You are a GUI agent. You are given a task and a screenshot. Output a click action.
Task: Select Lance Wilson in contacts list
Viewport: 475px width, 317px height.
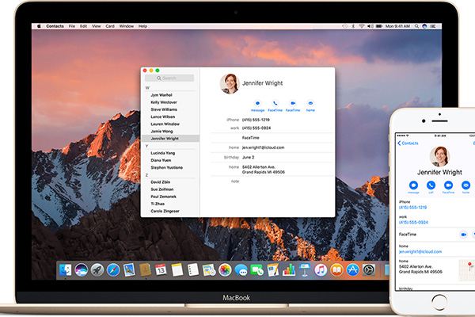(162, 116)
